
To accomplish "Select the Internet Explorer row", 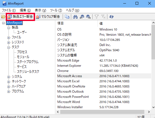I will click(x=104, y=66).
